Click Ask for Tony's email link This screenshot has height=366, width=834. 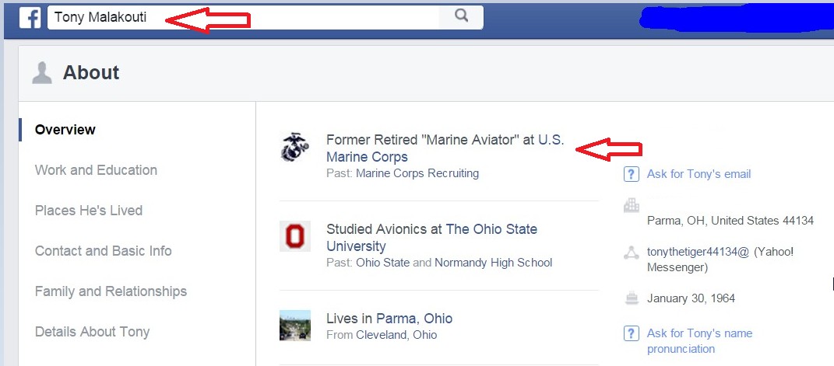coord(699,174)
